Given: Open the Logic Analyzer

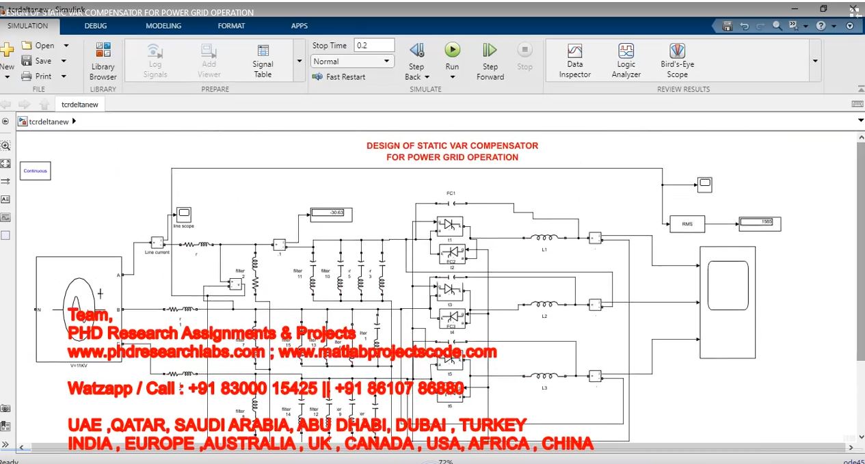Looking at the screenshot, I should tap(626, 60).
